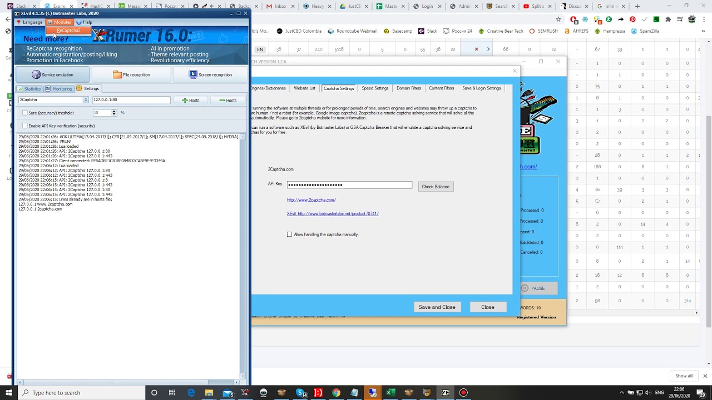This screenshot has width=712, height=400.
Task: Tick Allow handling the captcha manually
Action: (x=289, y=234)
